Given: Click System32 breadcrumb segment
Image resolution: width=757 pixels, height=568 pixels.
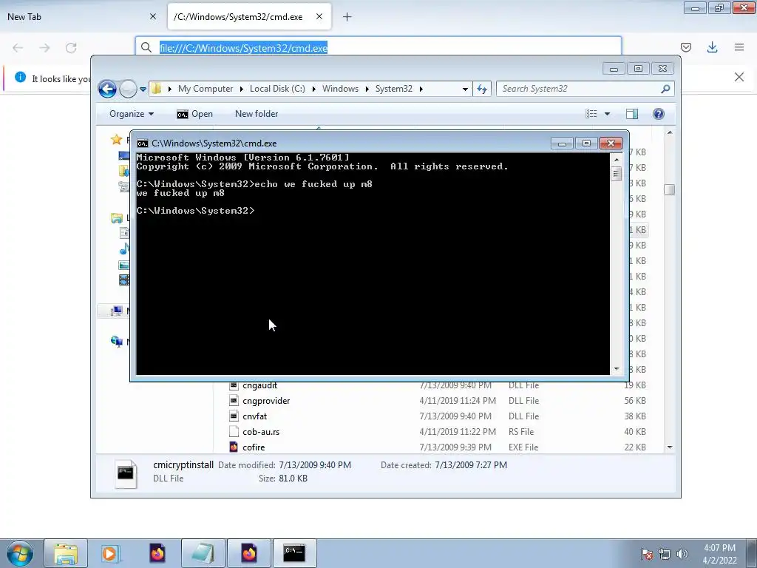Looking at the screenshot, I should (x=394, y=89).
